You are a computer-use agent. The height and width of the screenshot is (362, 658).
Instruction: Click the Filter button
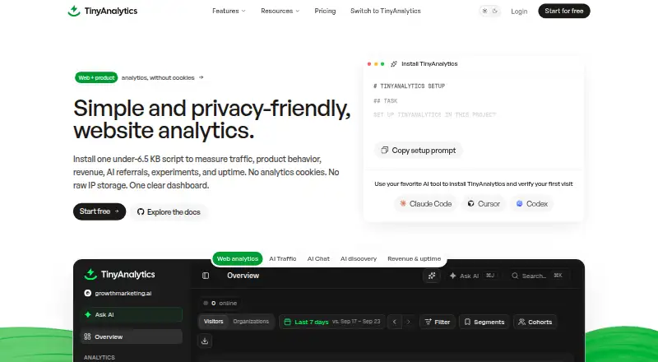pos(438,322)
